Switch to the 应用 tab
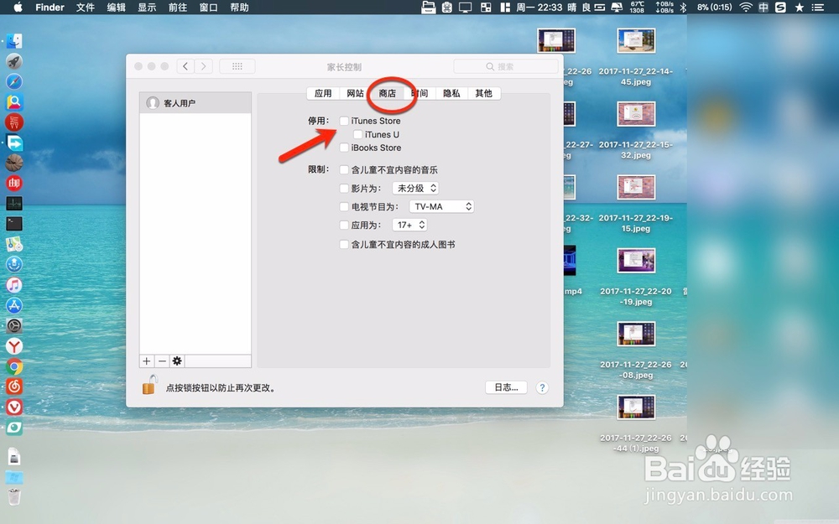Image resolution: width=839 pixels, height=524 pixels. click(x=323, y=93)
